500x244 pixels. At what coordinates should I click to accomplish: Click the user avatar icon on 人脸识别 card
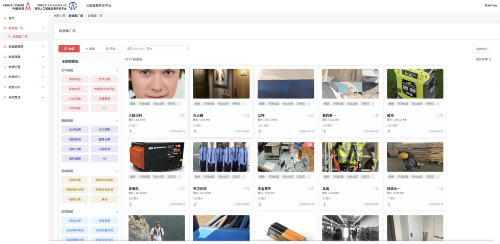click(x=131, y=131)
